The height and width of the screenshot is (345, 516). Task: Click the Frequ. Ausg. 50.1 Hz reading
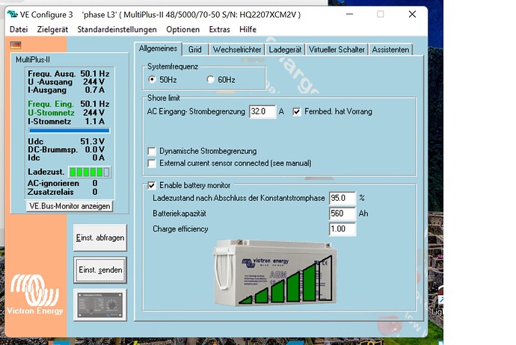[69, 74]
